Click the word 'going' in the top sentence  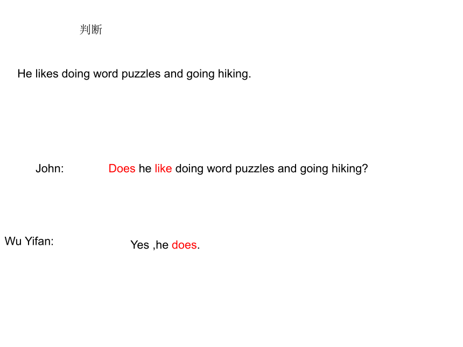200,74
